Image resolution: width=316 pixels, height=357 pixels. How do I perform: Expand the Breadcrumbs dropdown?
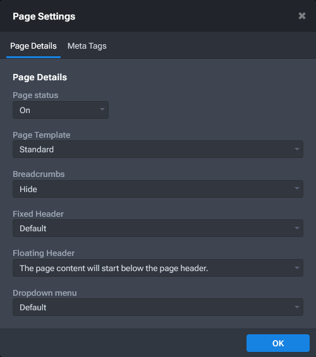158,189
